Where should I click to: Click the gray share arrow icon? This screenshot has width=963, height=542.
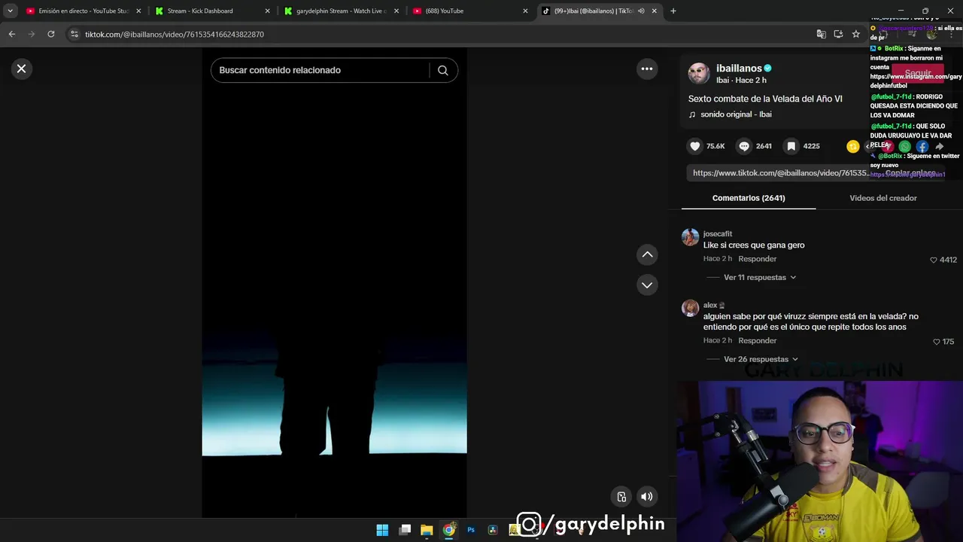pyautogui.click(x=940, y=147)
